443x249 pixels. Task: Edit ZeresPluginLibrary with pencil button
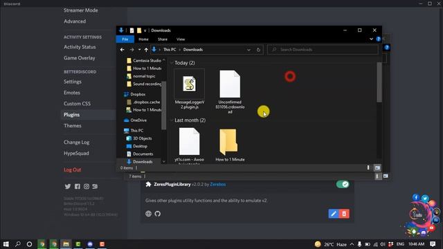[x=334, y=214]
